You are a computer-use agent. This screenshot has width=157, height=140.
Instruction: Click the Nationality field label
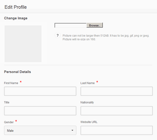pos(87,102)
